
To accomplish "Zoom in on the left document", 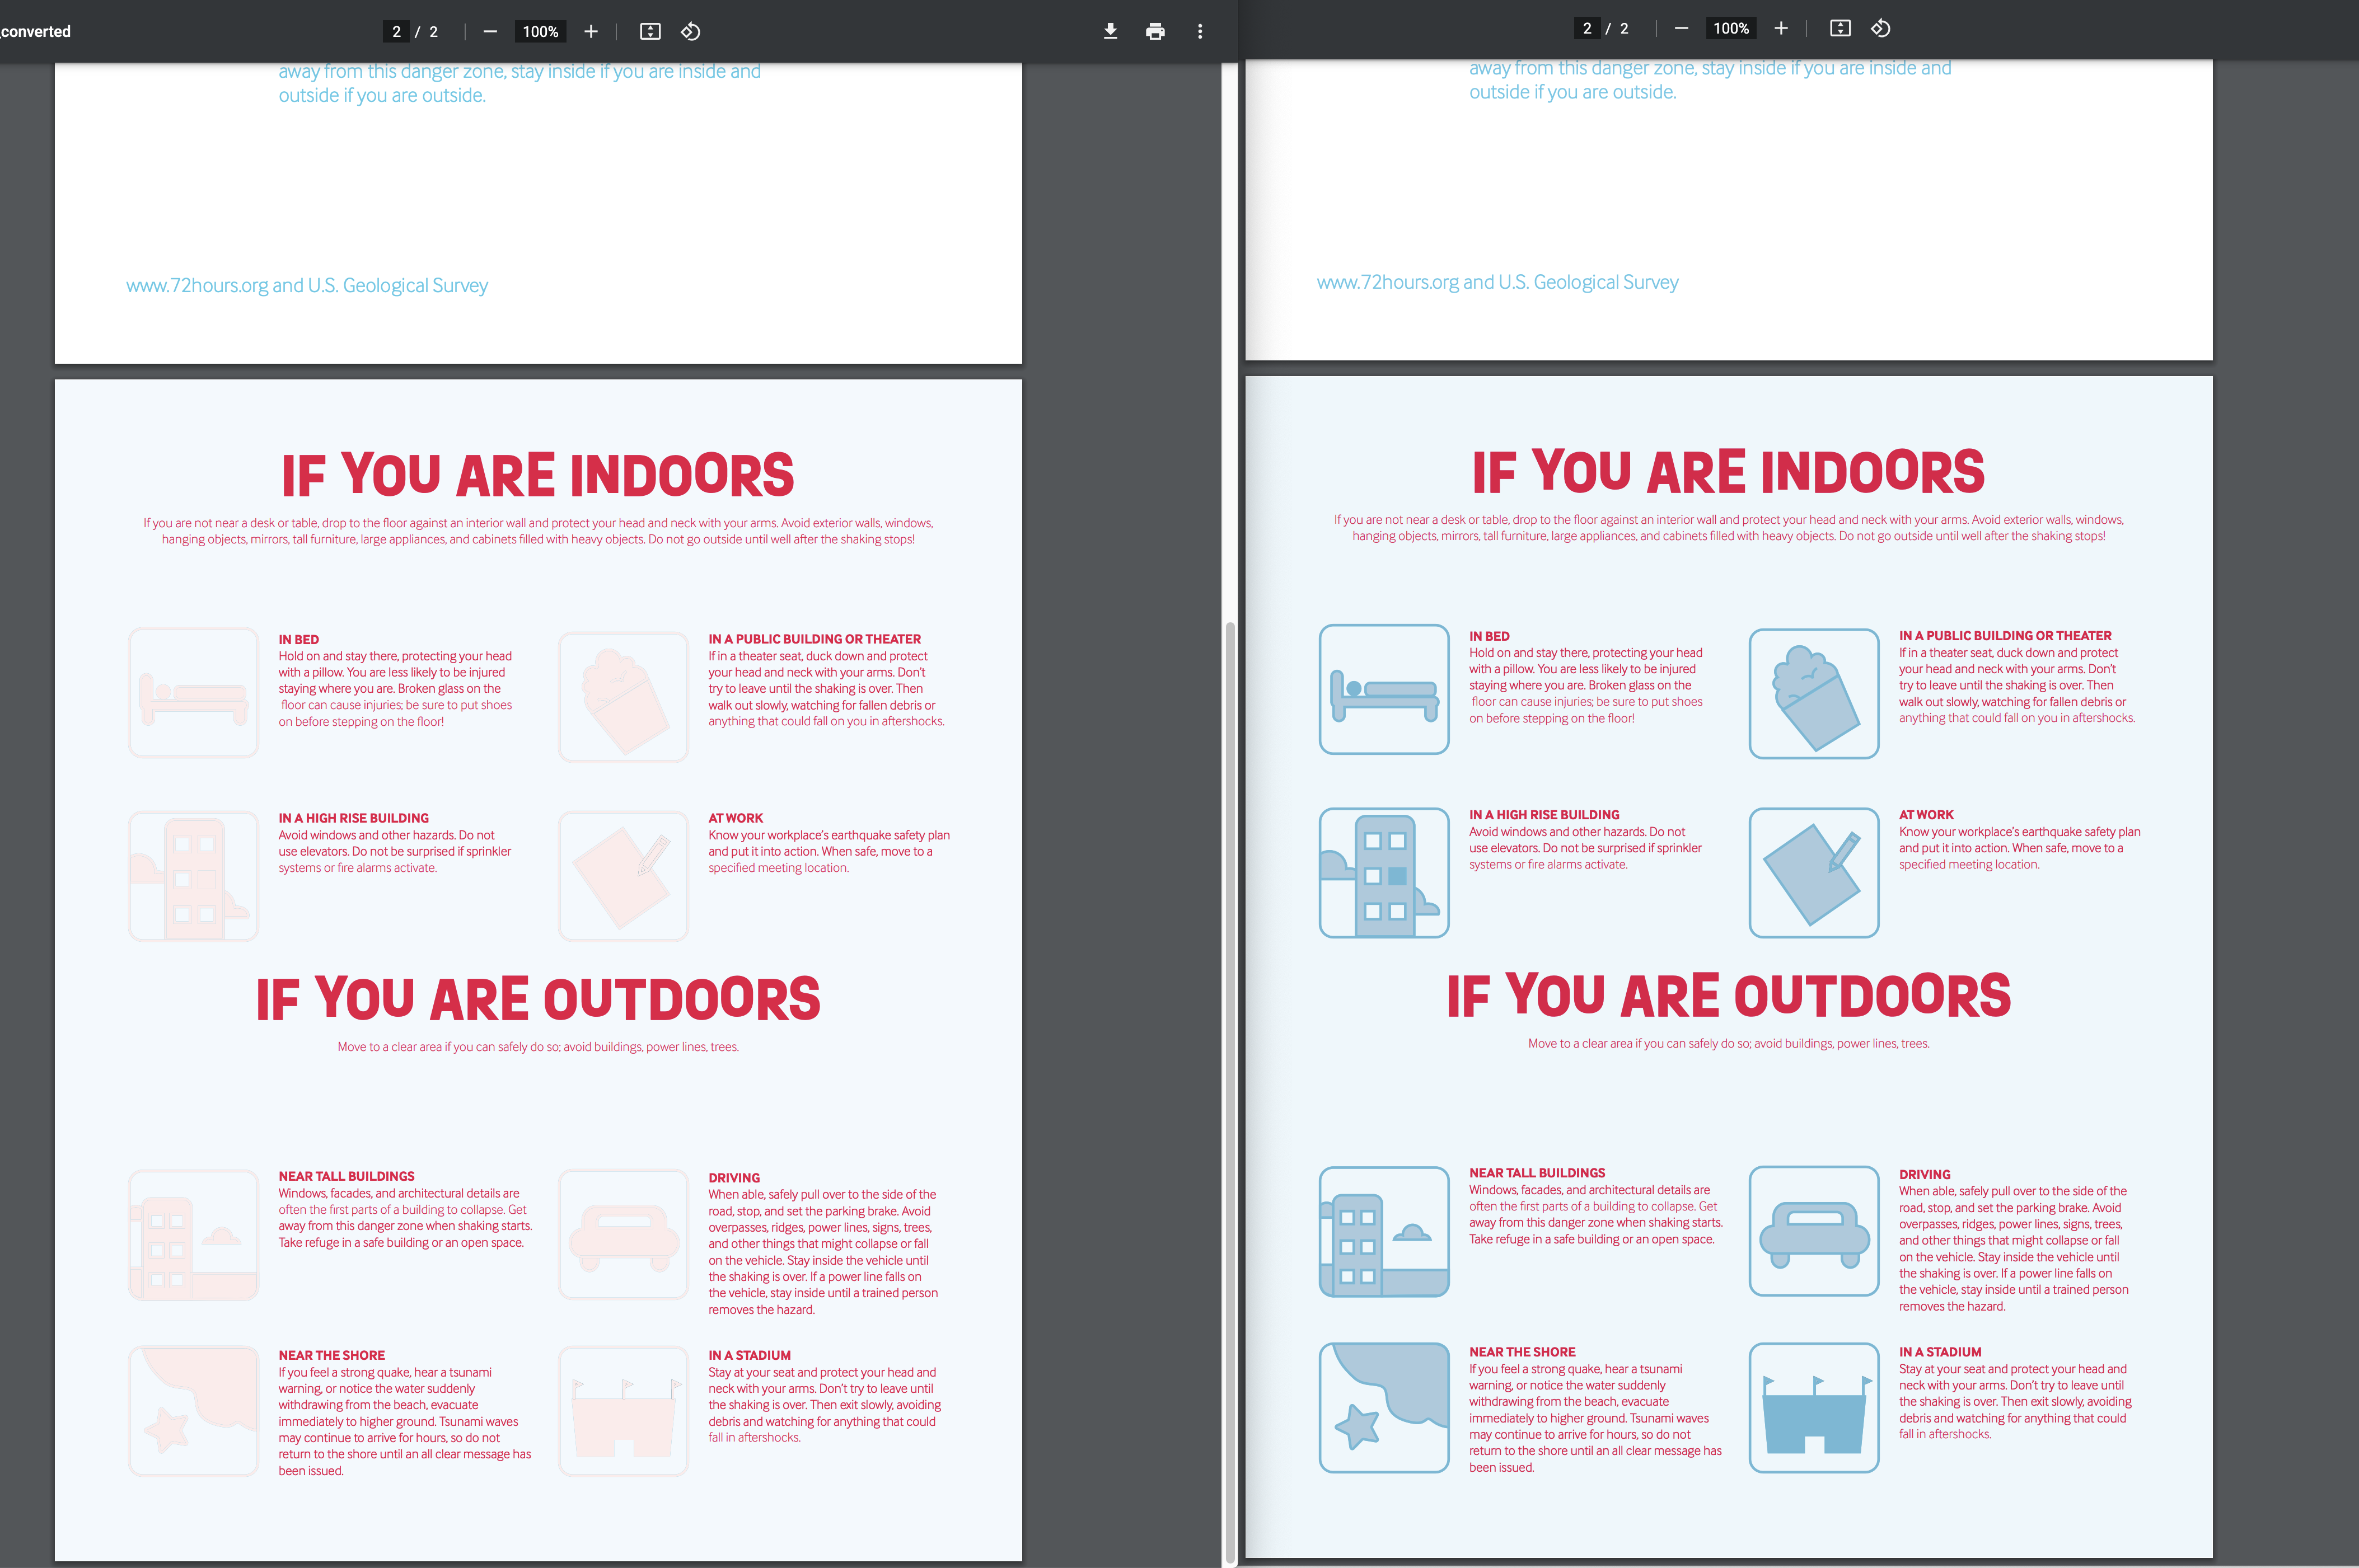I will [x=590, y=31].
